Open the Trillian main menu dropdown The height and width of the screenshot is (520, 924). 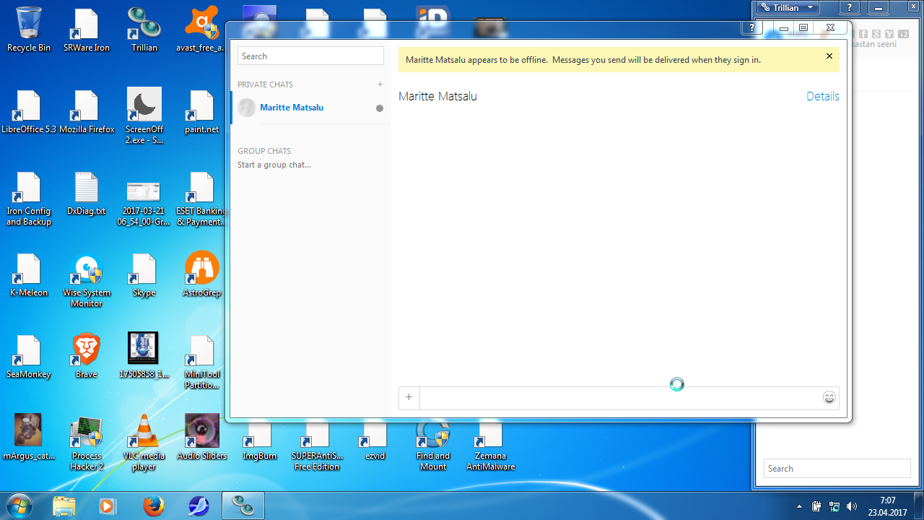(788, 8)
